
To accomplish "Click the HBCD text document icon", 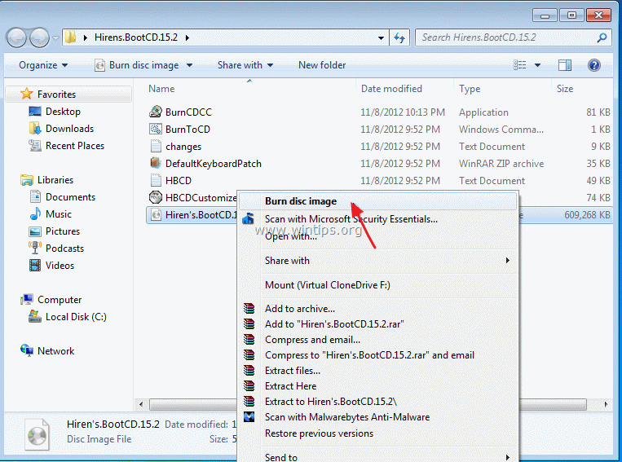I will pos(156,180).
